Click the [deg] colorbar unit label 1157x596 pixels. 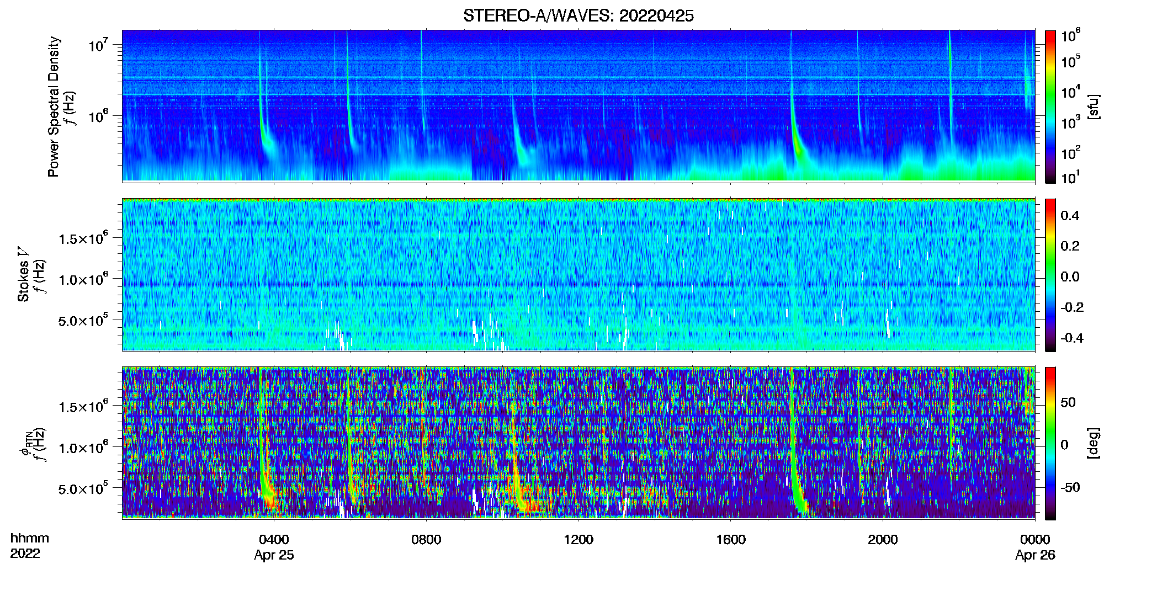(x=1094, y=443)
